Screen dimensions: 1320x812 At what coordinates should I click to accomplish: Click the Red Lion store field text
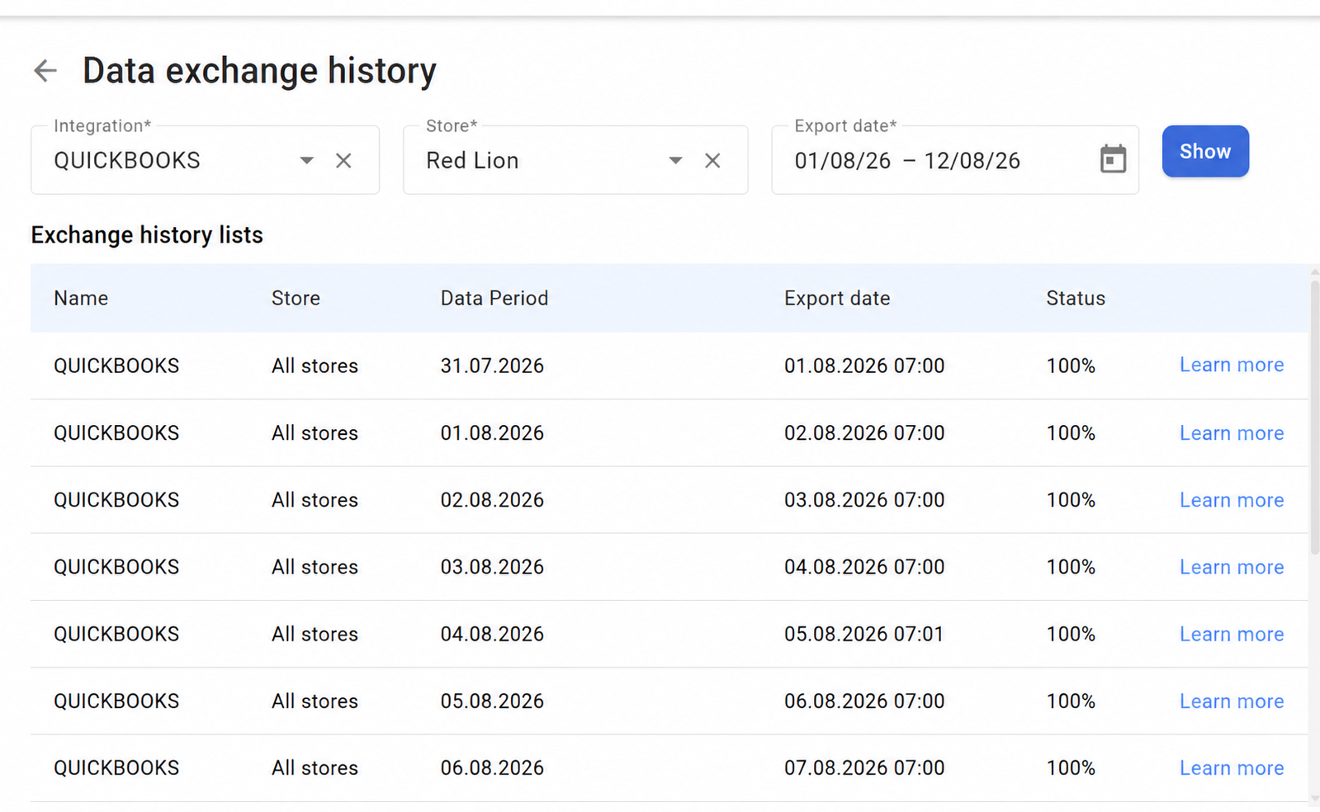472,160
